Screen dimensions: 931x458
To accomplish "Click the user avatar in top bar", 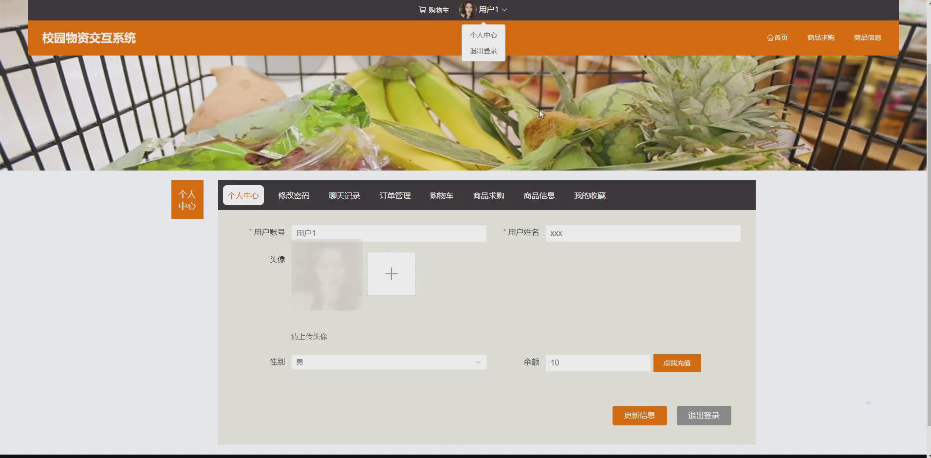I will pos(468,9).
